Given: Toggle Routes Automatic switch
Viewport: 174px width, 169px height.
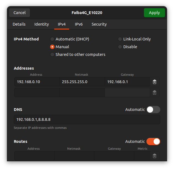Looking at the screenshot, I should [x=153, y=141].
